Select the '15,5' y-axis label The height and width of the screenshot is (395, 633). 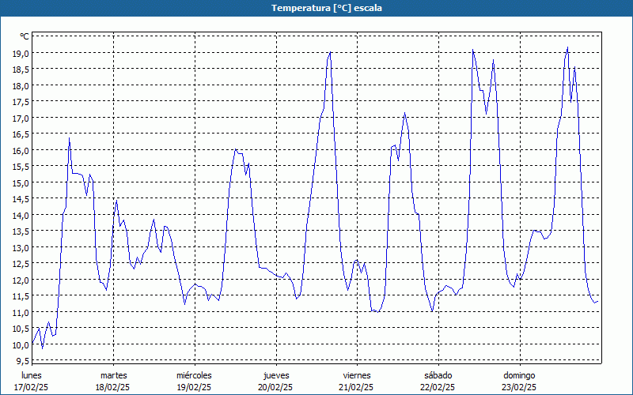[21, 167]
